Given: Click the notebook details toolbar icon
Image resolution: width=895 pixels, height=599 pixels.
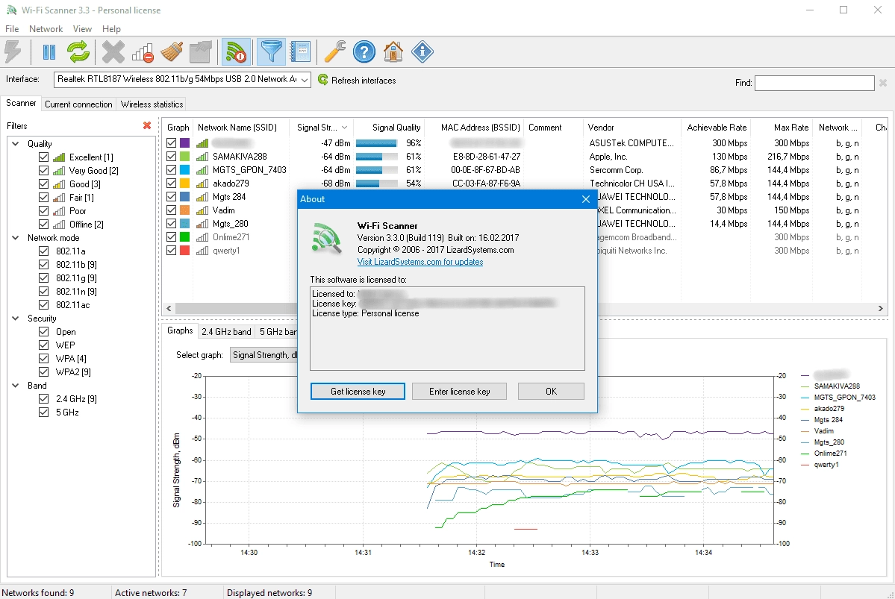Looking at the screenshot, I should [x=300, y=52].
